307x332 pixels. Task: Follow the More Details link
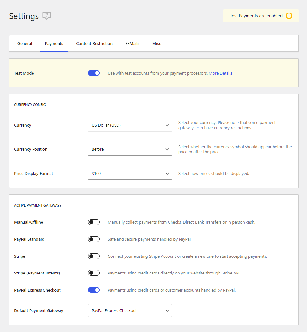point(220,73)
